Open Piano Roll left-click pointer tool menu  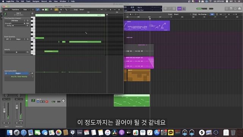pos(62,10)
